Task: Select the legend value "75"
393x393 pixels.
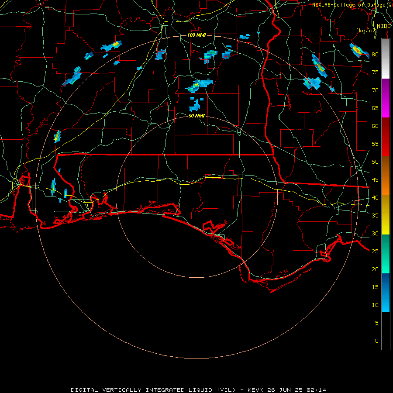Action: 375,72
